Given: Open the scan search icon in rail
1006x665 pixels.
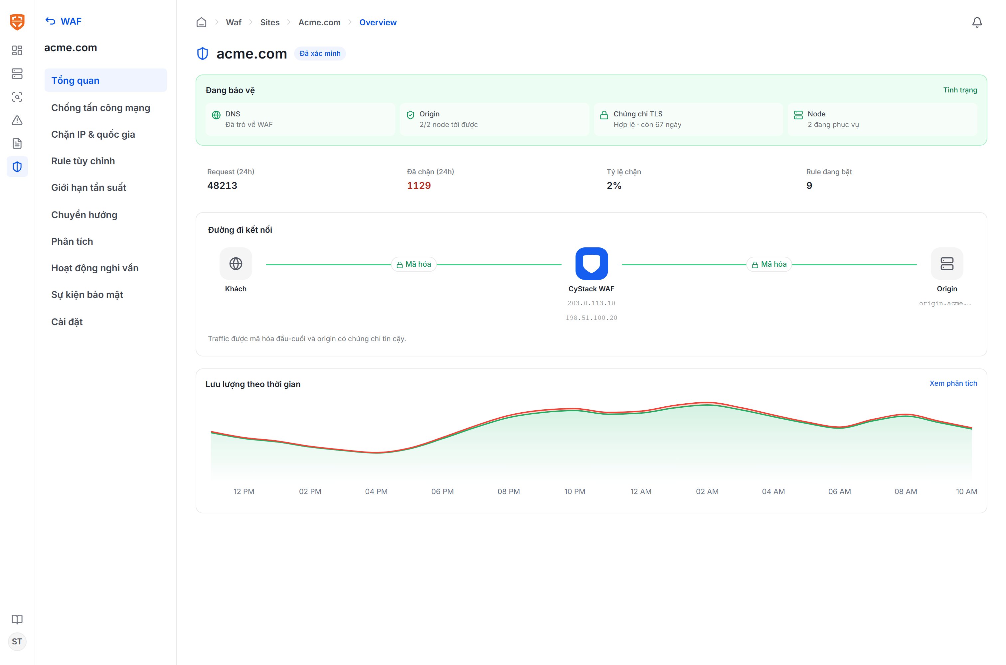Looking at the screenshot, I should [17, 97].
